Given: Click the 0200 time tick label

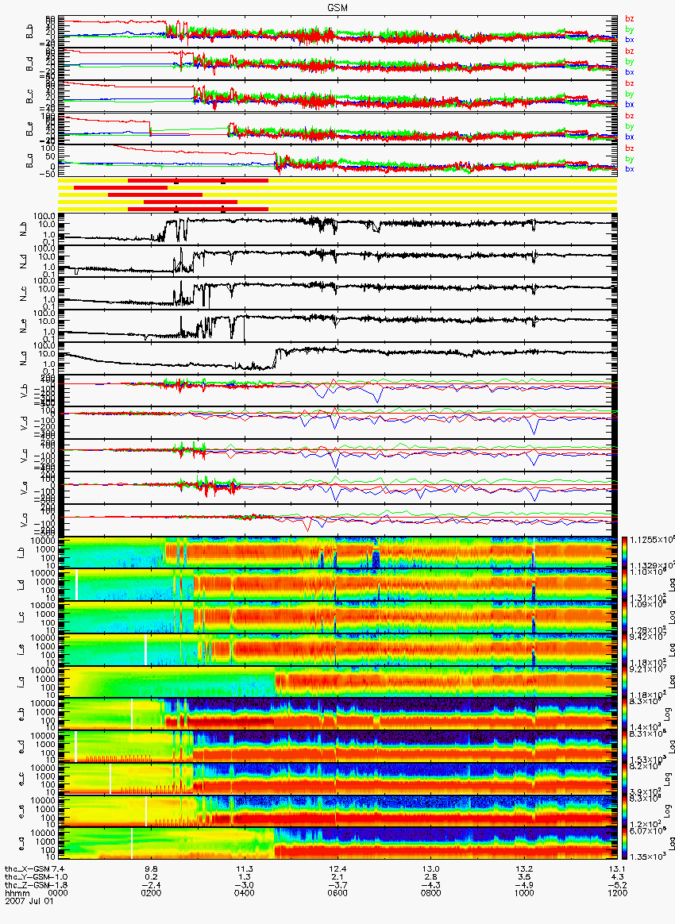Looking at the screenshot, I should (151, 893).
